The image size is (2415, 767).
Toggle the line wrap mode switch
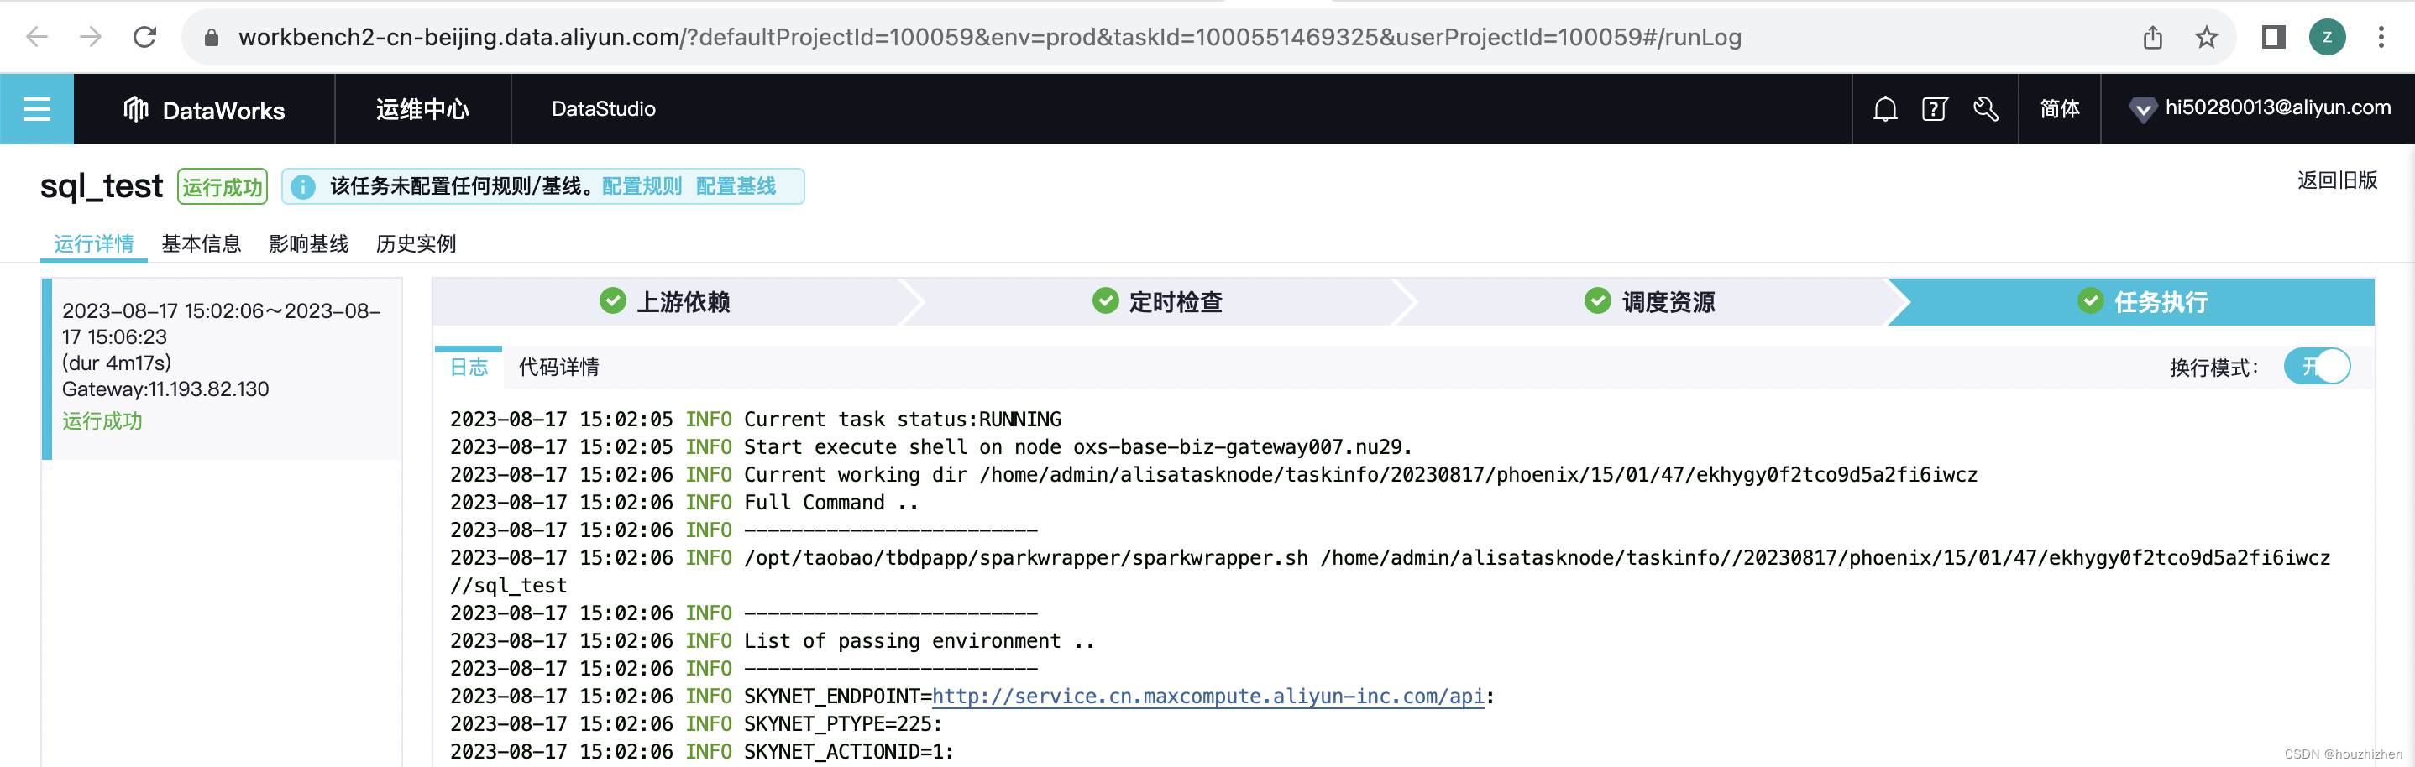pos(2317,366)
